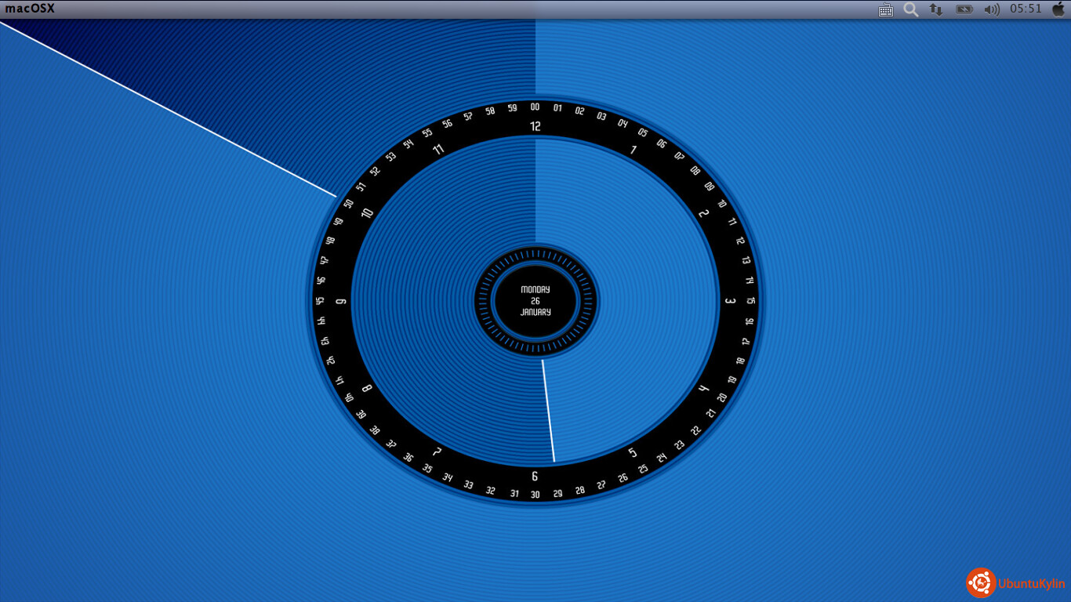Open the volume speaker indicator

[x=992, y=9]
